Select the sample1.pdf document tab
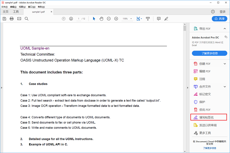Screen dimensions: 230x153 [38, 12]
